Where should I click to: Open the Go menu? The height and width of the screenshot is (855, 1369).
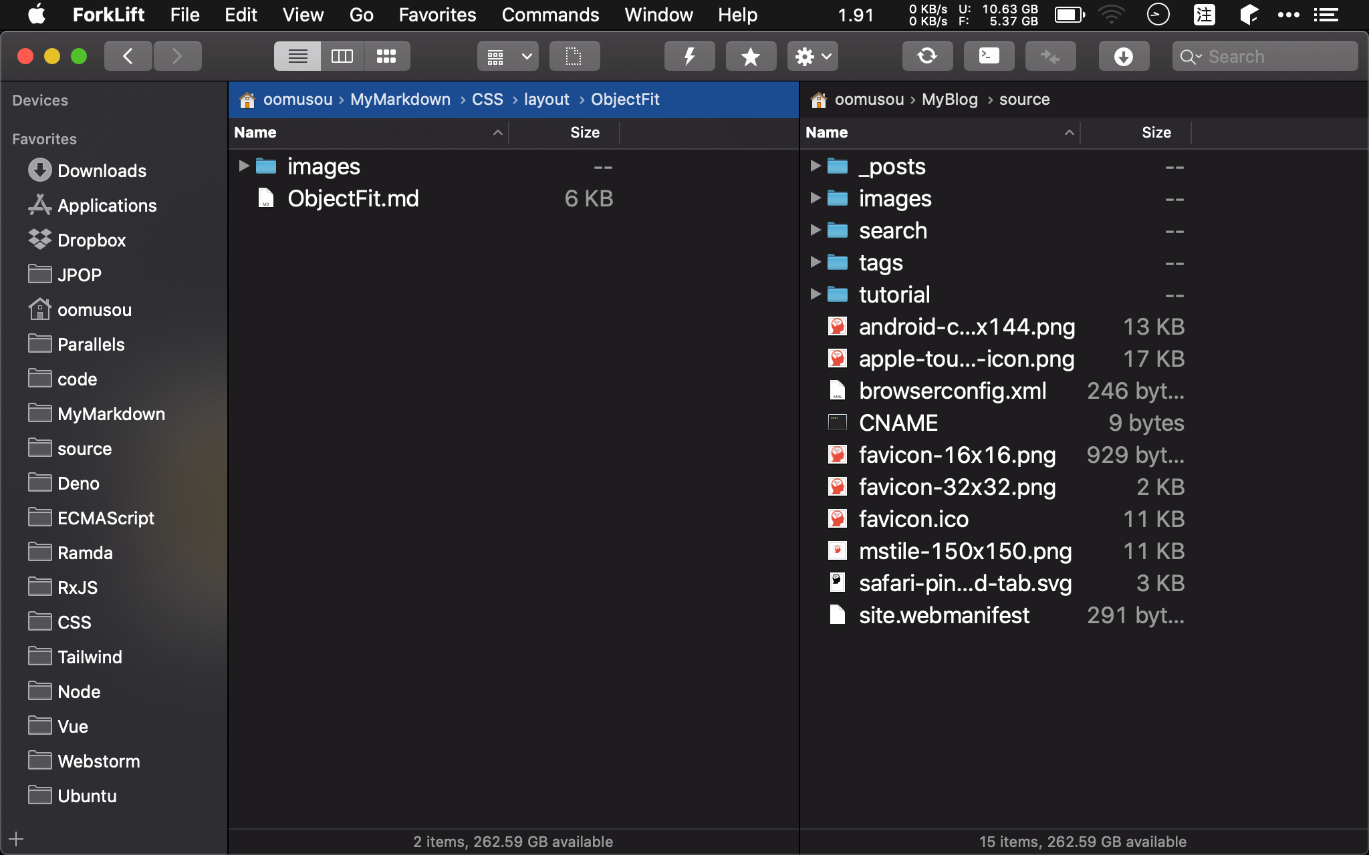click(361, 15)
